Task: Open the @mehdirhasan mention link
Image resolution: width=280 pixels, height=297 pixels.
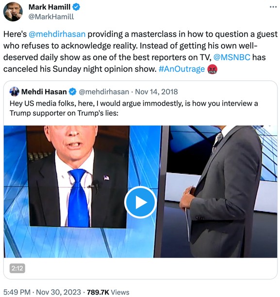Action: 57,34
